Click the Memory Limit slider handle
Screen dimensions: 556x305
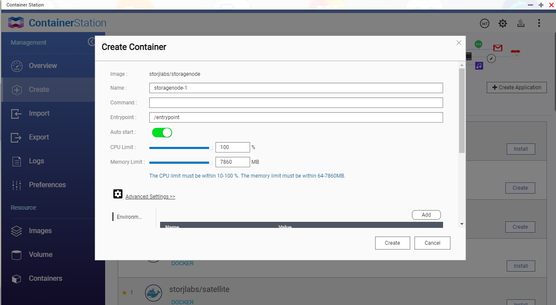[x=211, y=162]
